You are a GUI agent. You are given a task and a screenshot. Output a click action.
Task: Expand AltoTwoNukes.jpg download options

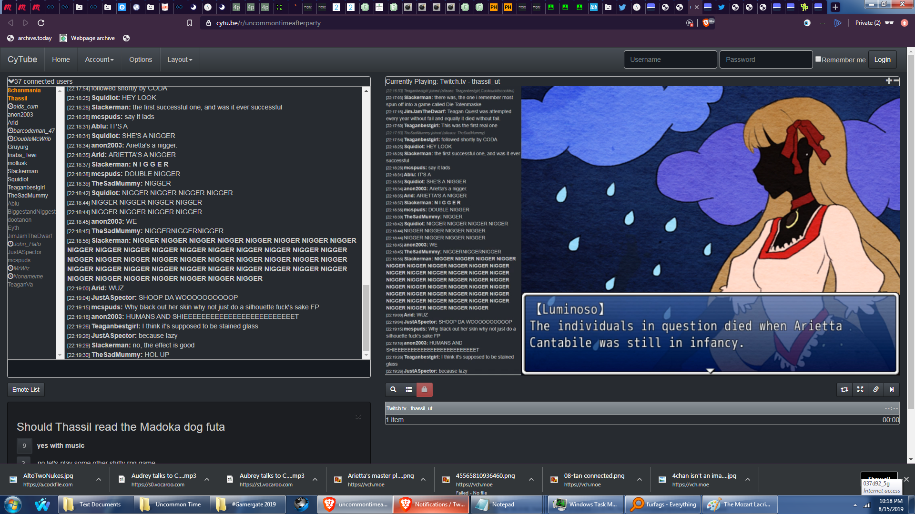tap(99, 480)
